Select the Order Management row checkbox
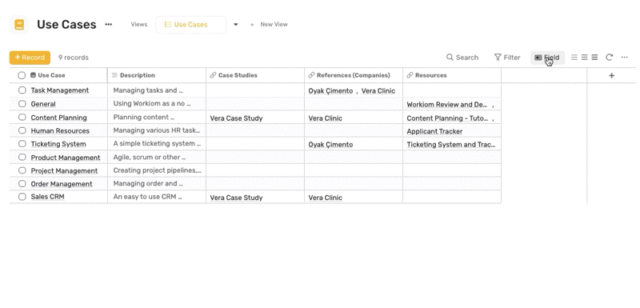Screen dimensions: 640x308 click(22, 183)
